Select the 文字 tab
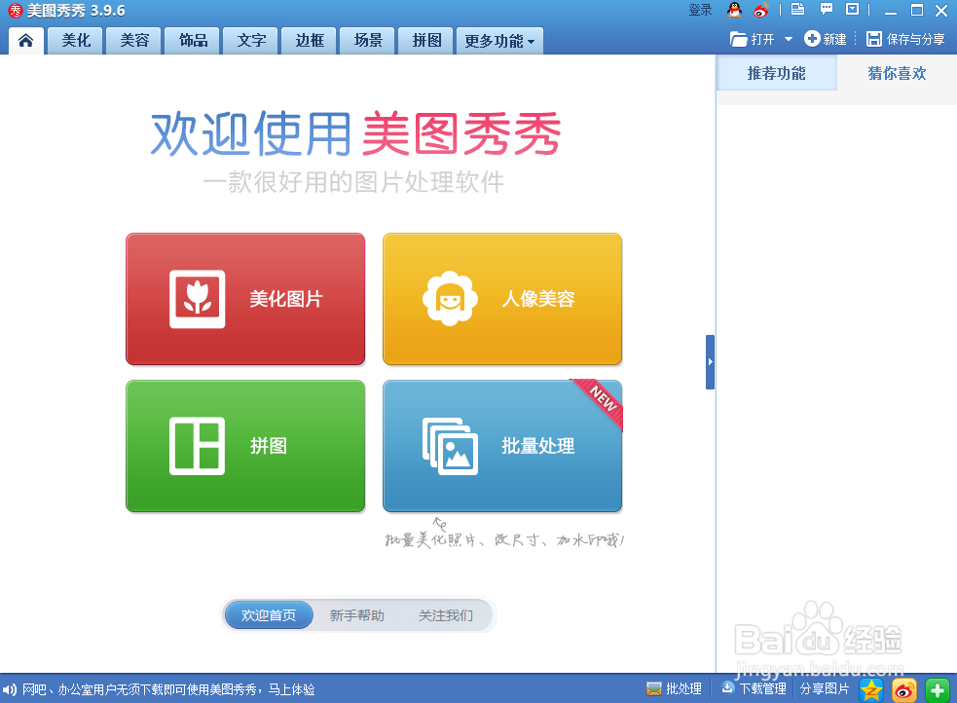The width and height of the screenshot is (957, 703). 251,40
